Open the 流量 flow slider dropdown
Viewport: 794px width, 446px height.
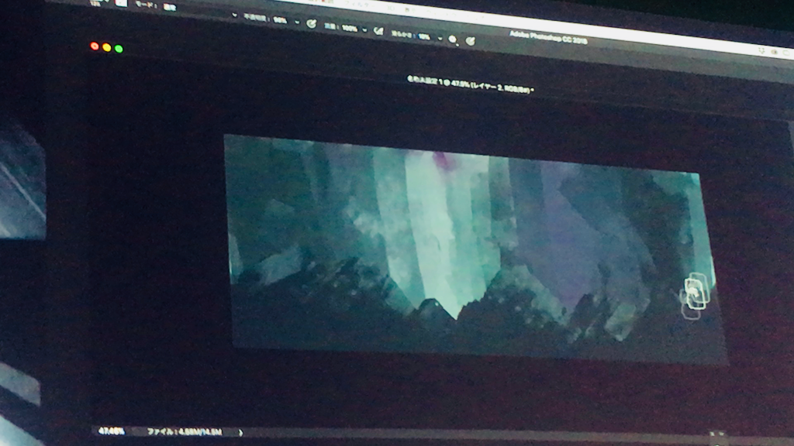pos(364,30)
